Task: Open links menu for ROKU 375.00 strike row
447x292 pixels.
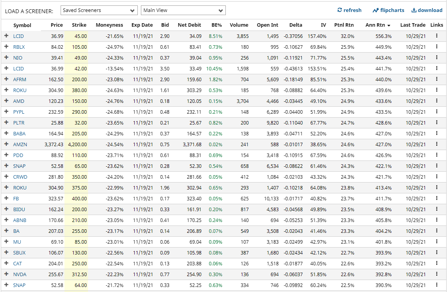Action: [437, 188]
